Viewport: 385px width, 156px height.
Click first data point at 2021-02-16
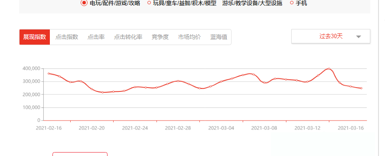(x=49, y=73)
